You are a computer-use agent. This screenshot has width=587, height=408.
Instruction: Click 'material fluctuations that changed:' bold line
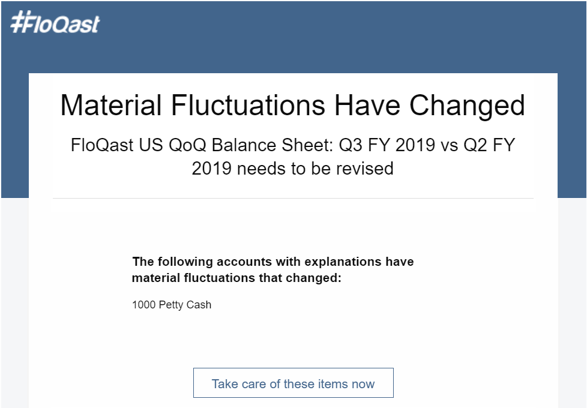point(236,278)
